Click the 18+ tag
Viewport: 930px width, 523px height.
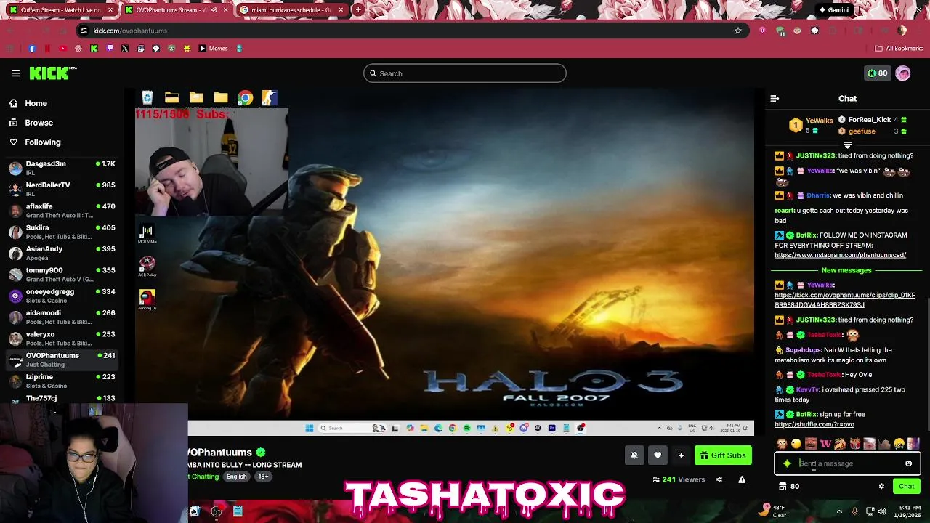pos(263,477)
